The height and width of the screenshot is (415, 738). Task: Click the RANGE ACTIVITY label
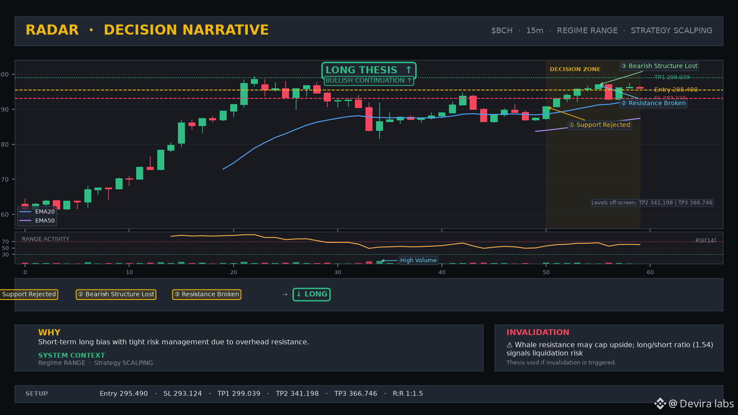click(x=46, y=239)
